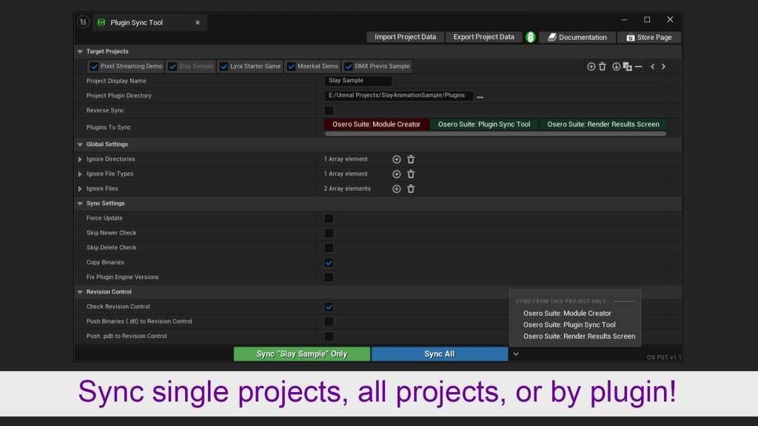Click the Export Project Data button
758x426 pixels.
click(483, 37)
